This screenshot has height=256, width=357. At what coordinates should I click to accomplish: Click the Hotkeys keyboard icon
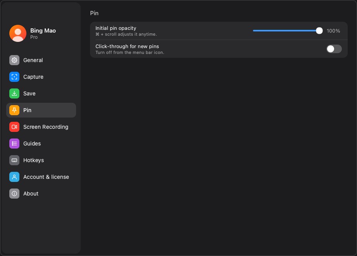click(x=14, y=160)
